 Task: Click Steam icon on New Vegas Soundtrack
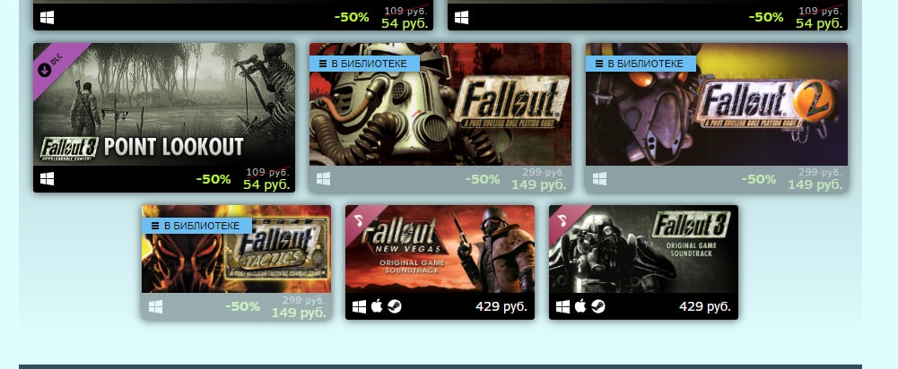tap(394, 306)
